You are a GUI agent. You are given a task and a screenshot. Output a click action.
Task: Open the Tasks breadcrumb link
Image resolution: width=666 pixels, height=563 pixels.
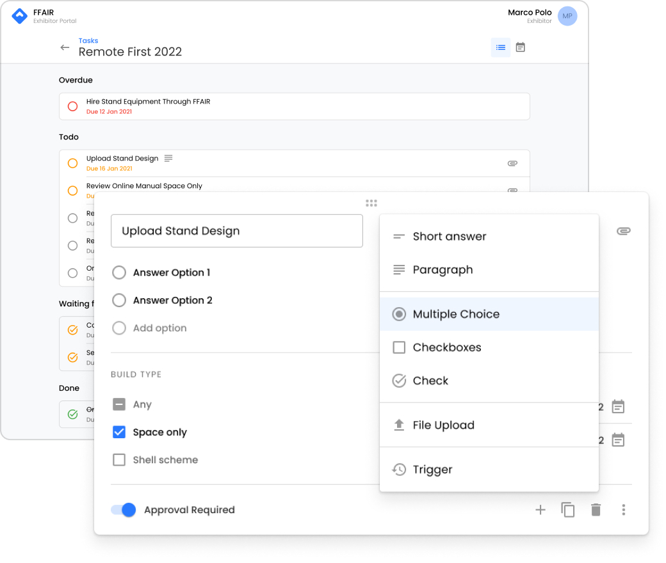point(88,41)
